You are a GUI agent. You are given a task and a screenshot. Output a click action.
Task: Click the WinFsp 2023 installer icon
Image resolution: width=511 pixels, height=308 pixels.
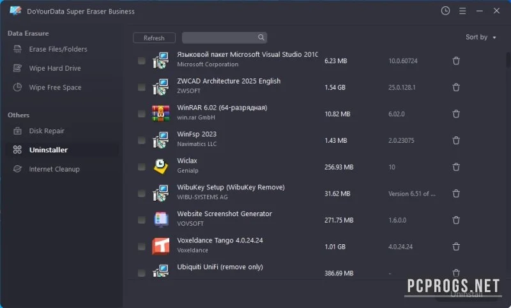[161, 140]
